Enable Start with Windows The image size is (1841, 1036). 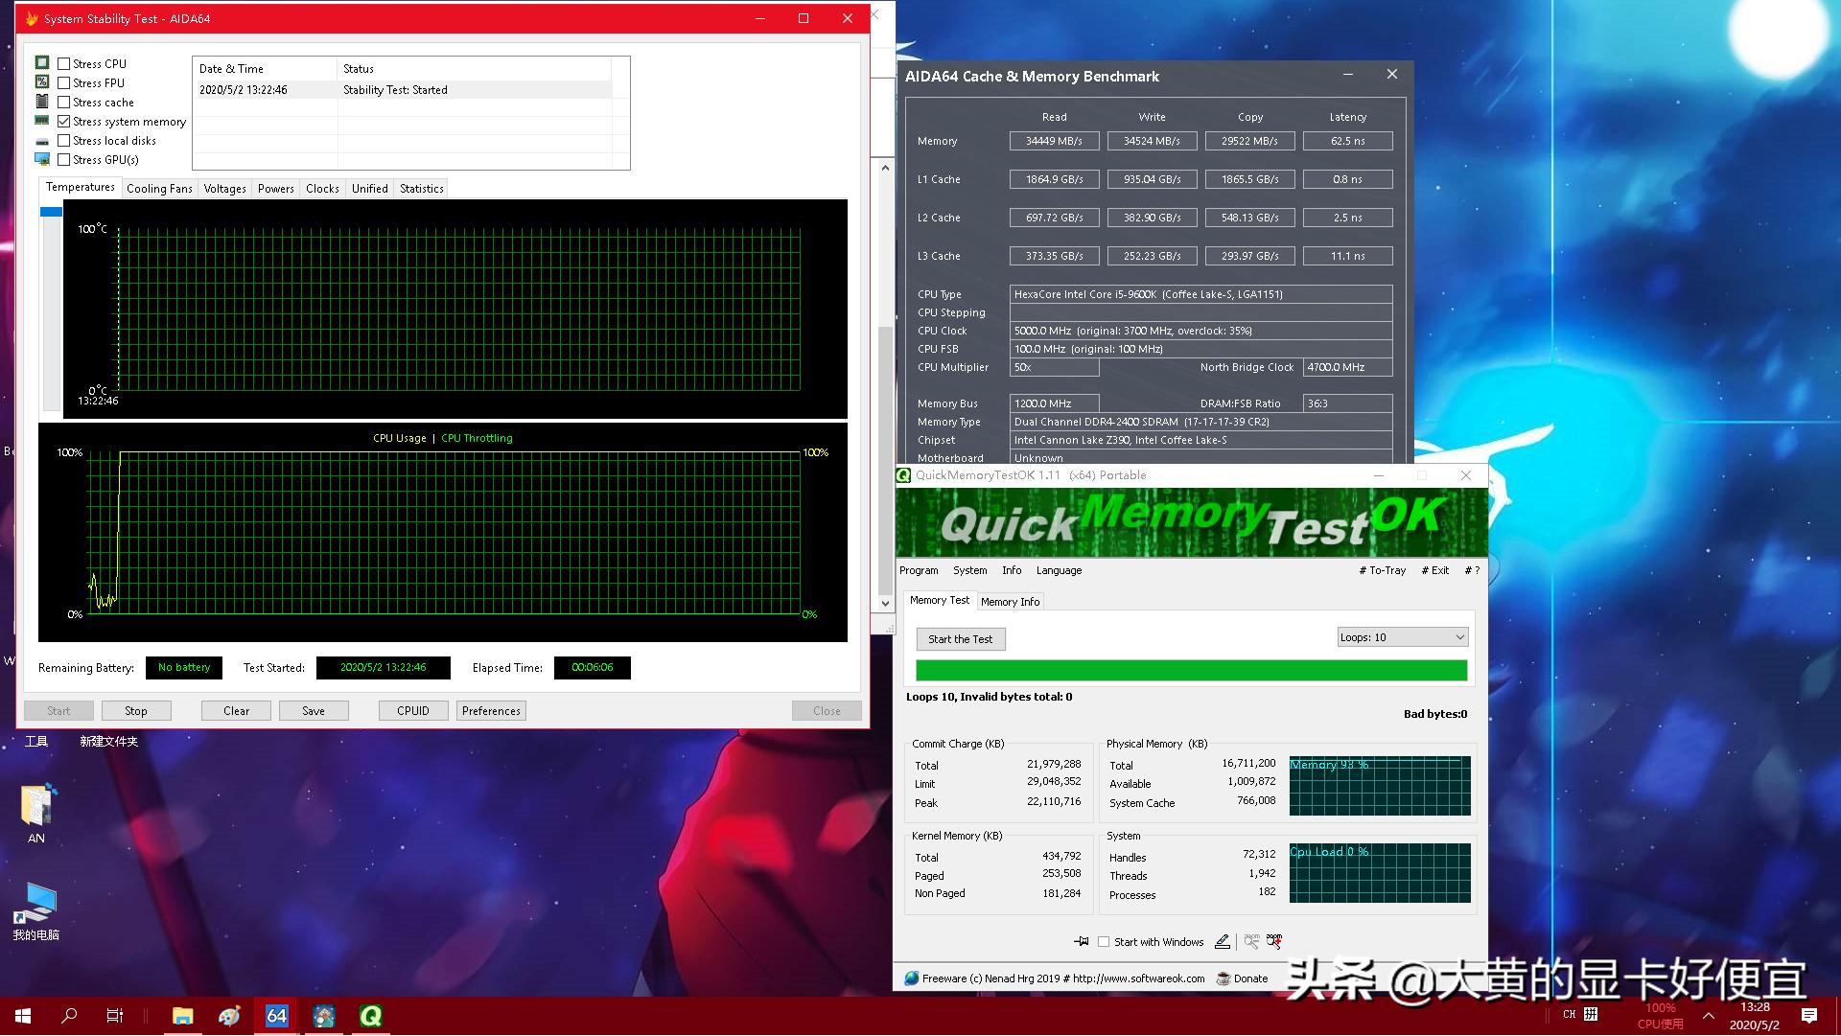click(x=1104, y=941)
